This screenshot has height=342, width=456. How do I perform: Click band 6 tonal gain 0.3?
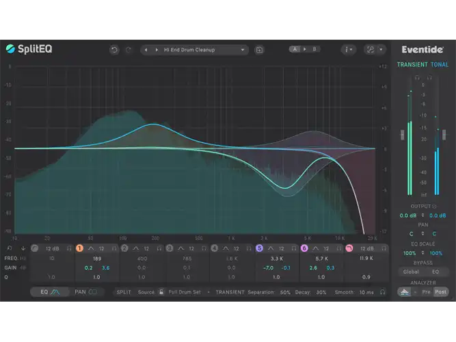click(x=330, y=267)
